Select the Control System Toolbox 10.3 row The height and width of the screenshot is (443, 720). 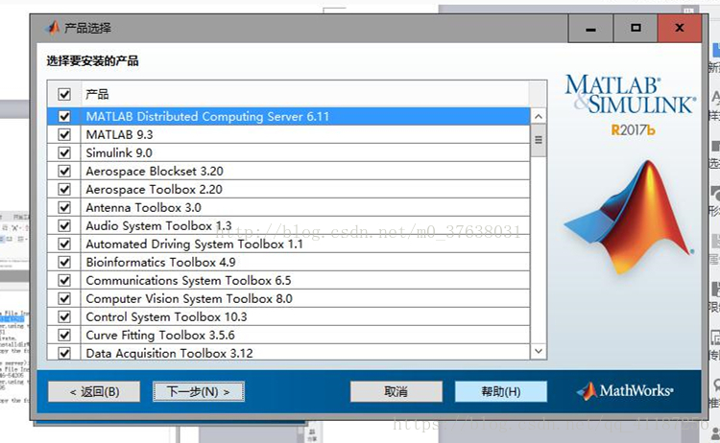(305, 316)
